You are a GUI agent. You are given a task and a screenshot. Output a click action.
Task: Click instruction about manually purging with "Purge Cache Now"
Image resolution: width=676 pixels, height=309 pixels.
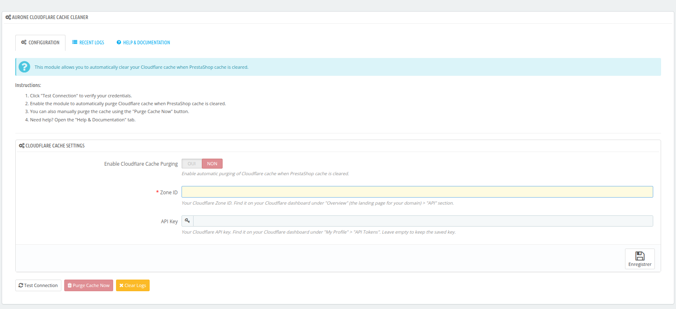coord(109,111)
